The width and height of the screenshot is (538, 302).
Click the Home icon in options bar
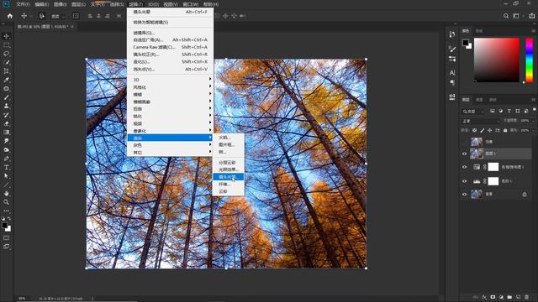pos(10,16)
